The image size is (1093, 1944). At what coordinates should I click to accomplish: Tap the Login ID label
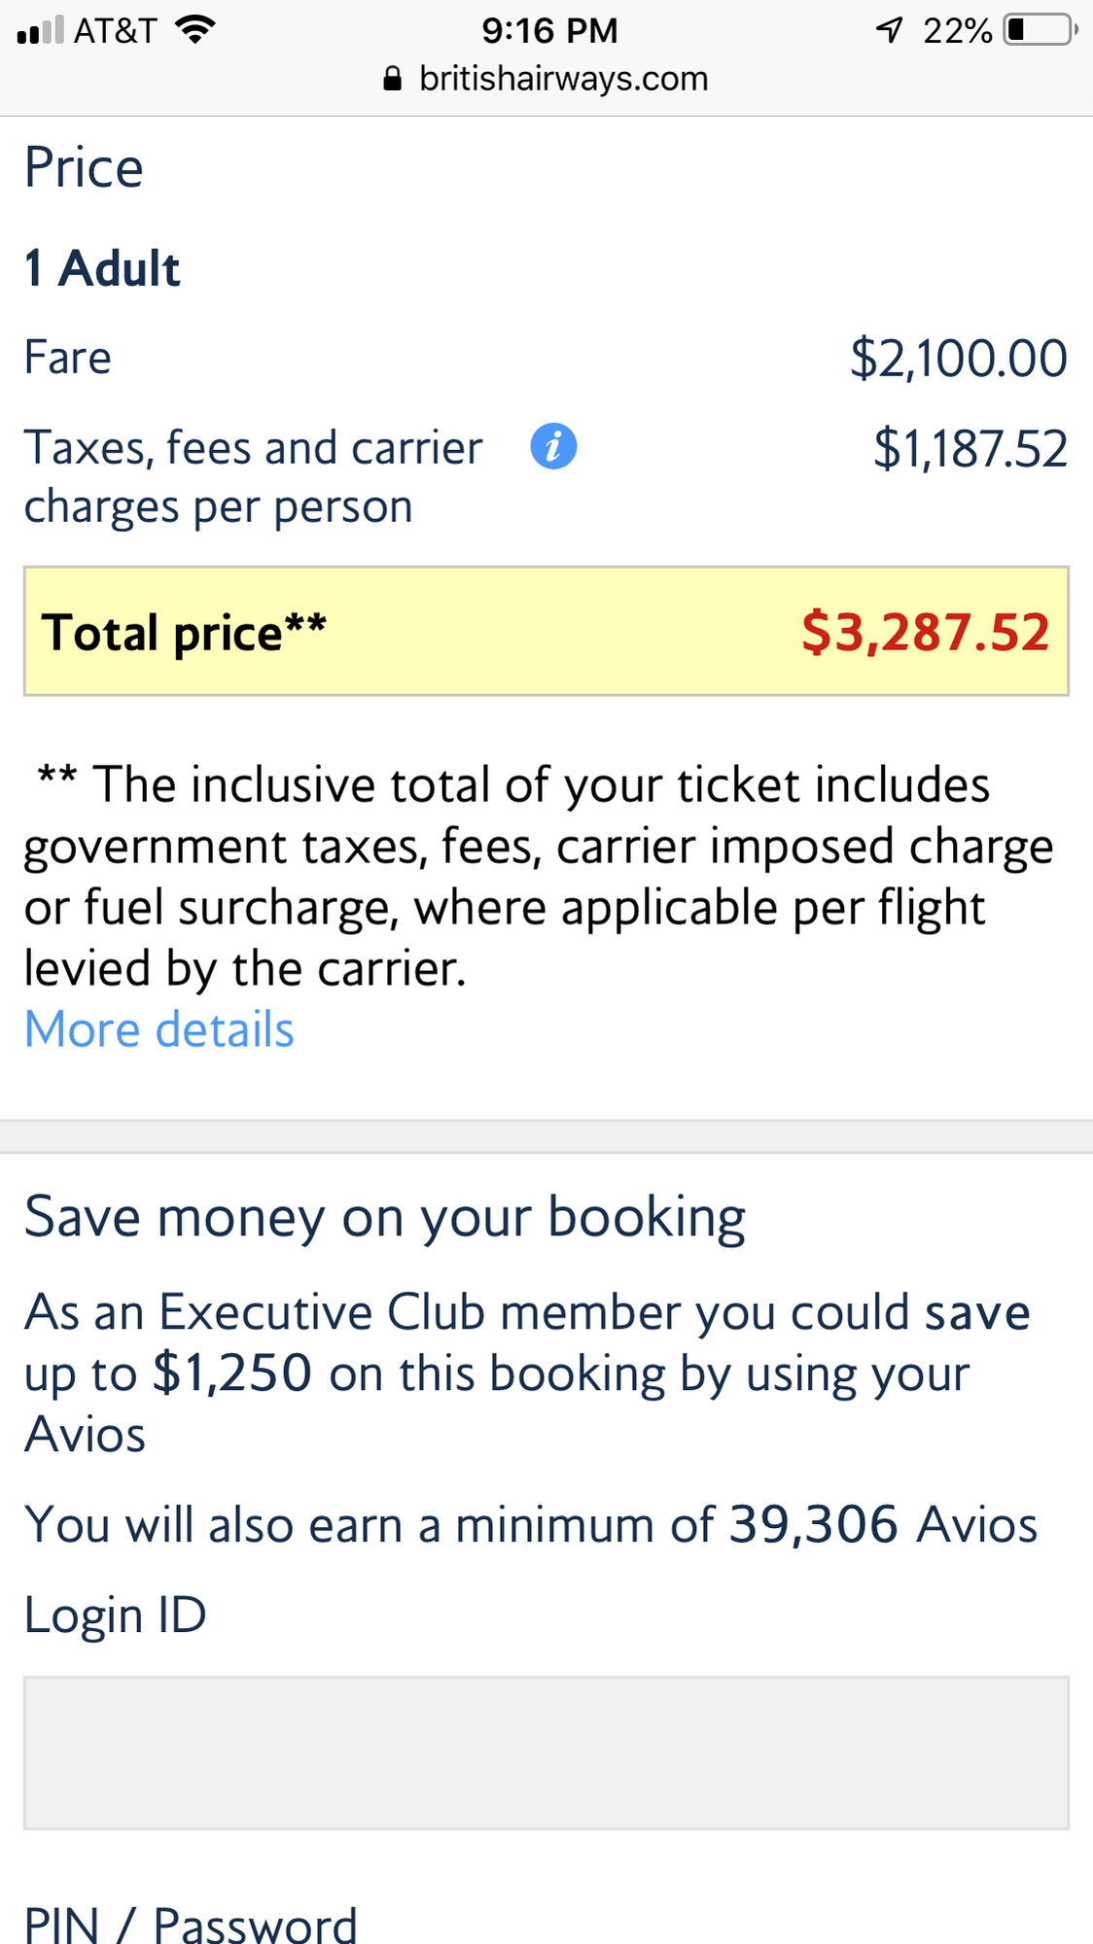coord(116,1615)
